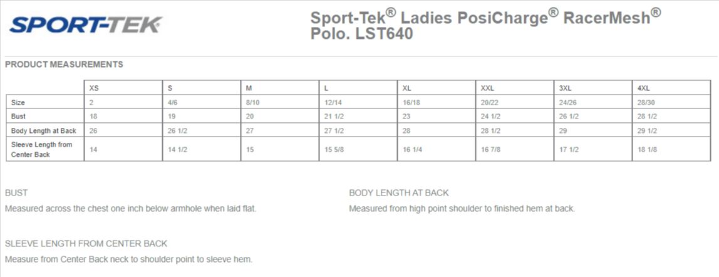The width and height of the screenshot is (719, 277).
Task: Click the BUST definition heading below table
Action: click(16, 193)
